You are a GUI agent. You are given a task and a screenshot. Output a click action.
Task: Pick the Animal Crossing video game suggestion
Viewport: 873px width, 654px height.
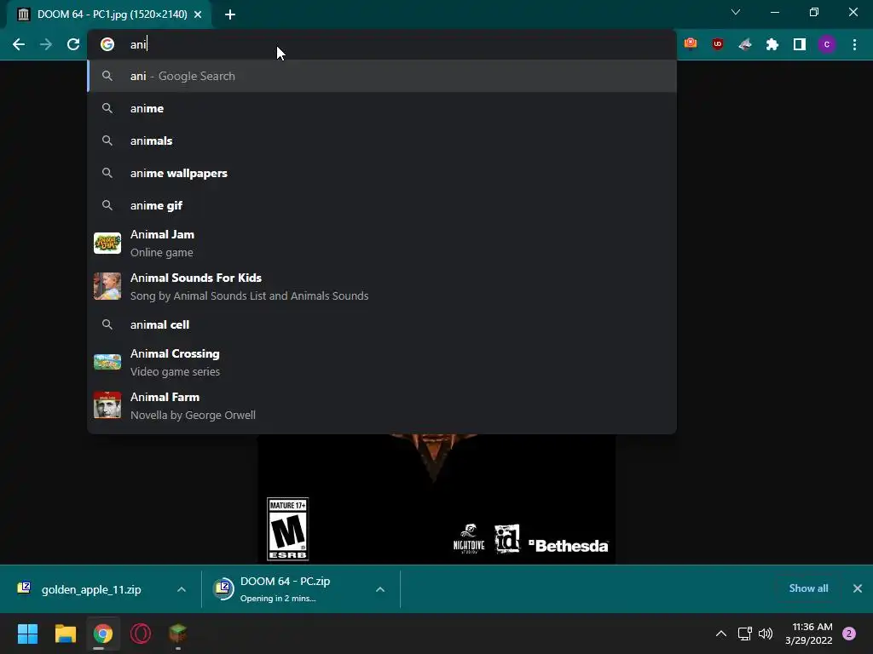382,363
